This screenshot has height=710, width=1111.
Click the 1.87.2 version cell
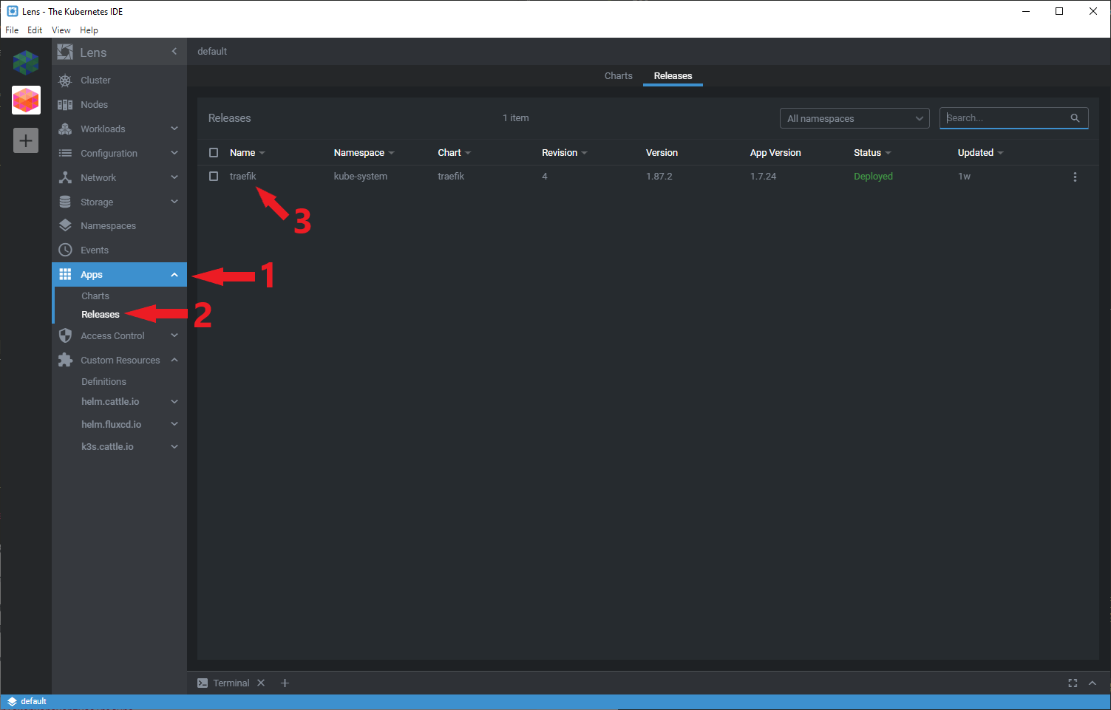click(x=659, y=177)
